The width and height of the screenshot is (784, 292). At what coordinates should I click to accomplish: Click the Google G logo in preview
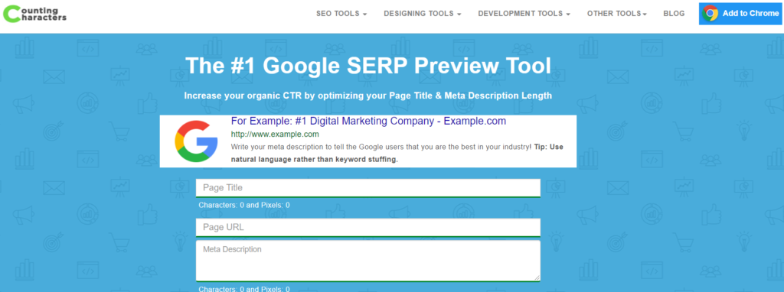click(x=196, y=141)
